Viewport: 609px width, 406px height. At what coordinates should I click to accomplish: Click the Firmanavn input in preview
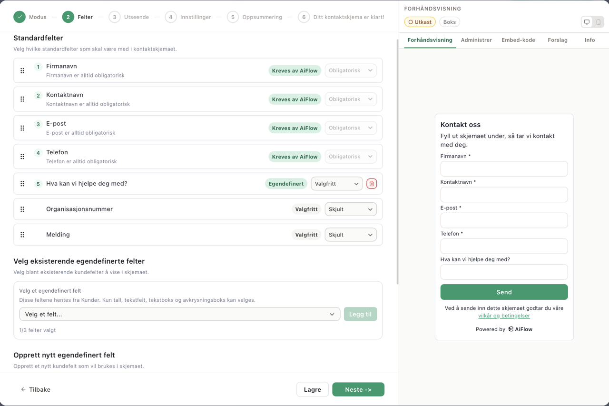(x=504, y=169)
